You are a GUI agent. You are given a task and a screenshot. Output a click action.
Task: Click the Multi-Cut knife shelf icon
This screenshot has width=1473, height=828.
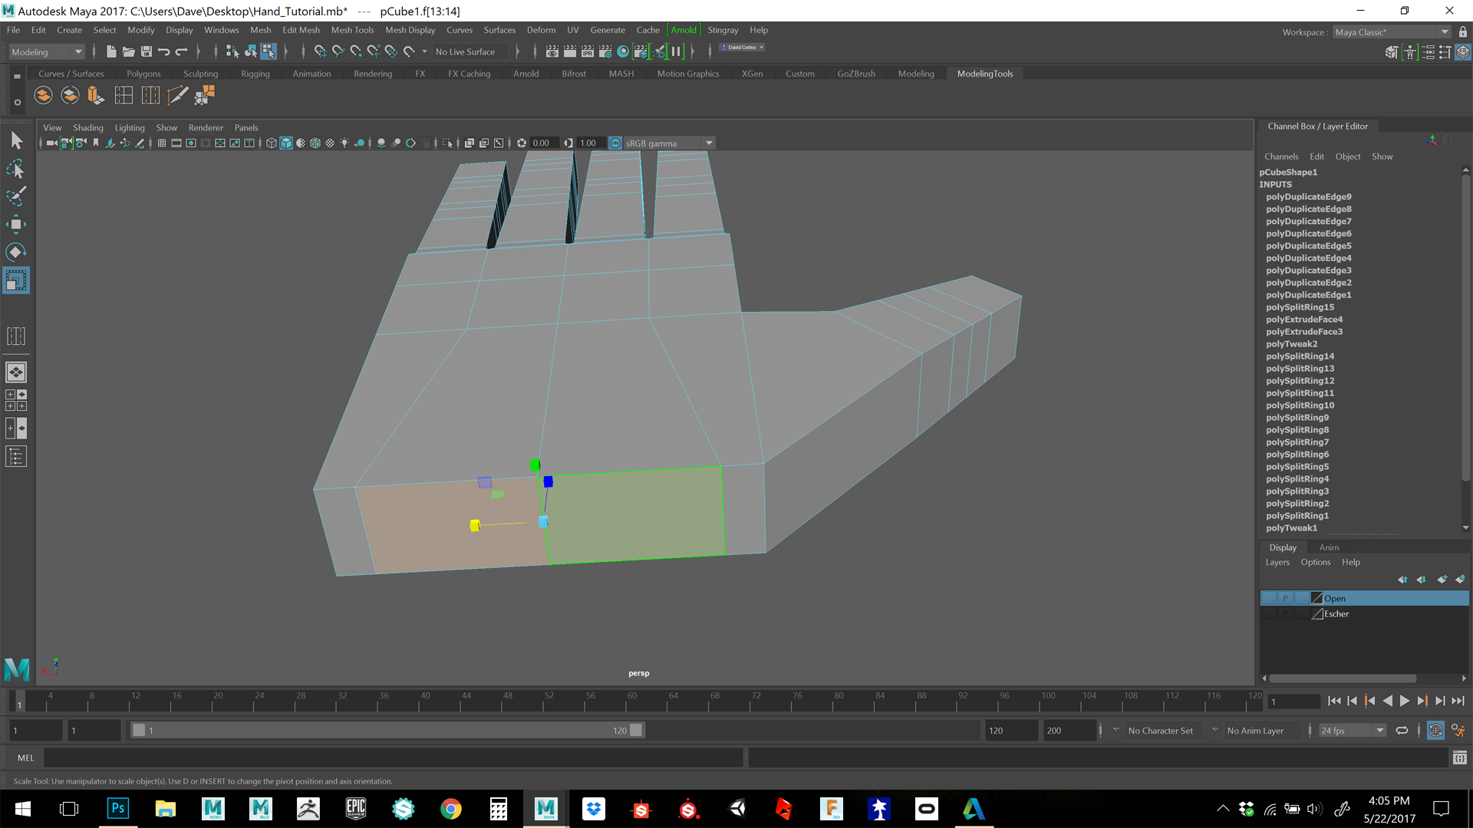pyautogui.click(x=177, y=95)
